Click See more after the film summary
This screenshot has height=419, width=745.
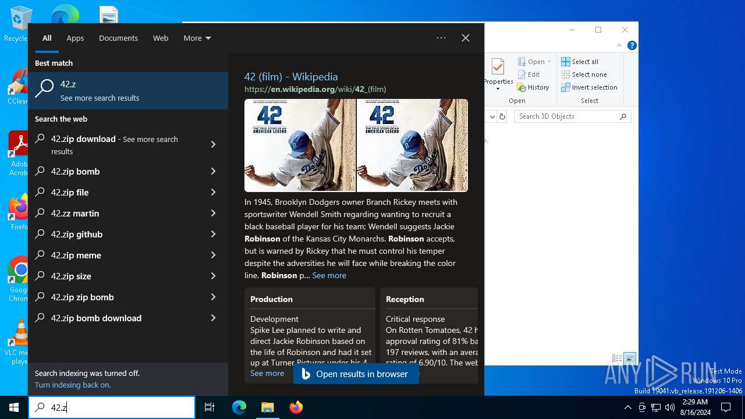click(x=329, y=275)
